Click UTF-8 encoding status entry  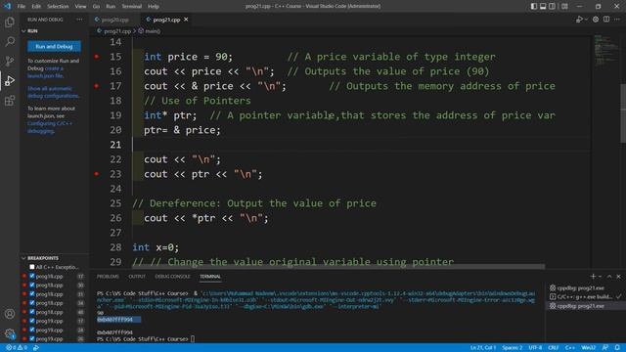click(x=535, y=348)
